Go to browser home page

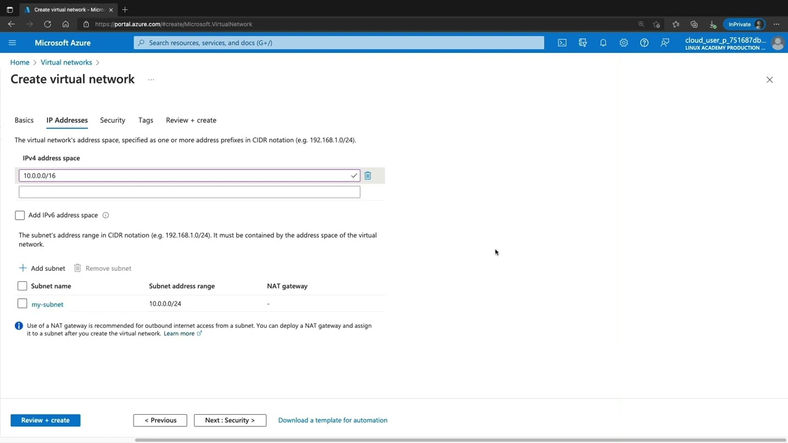[x=65, y=24]
